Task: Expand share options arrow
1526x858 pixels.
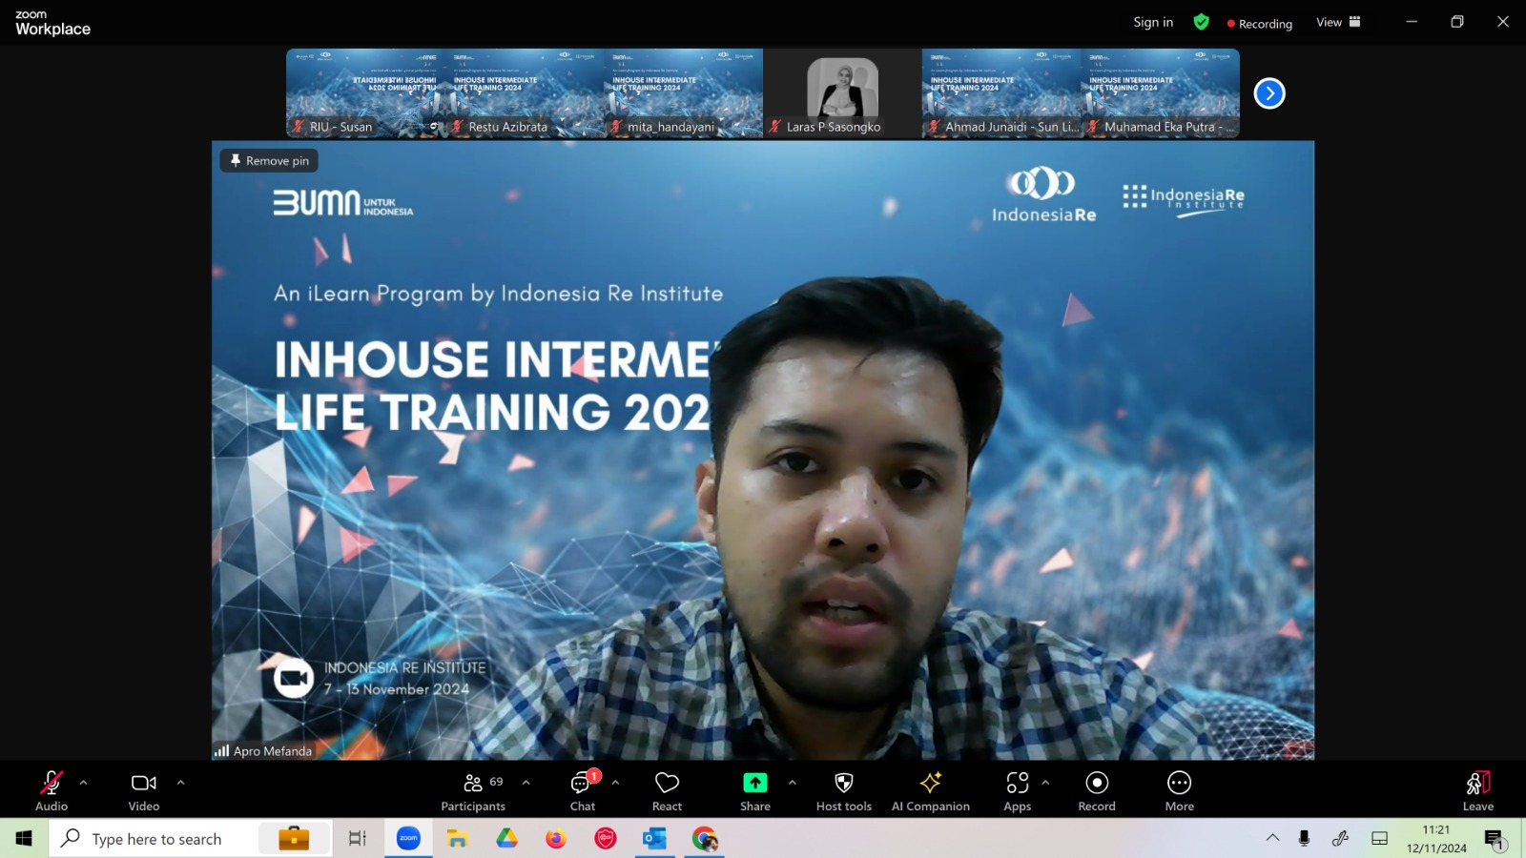Action: click(792, 783)
